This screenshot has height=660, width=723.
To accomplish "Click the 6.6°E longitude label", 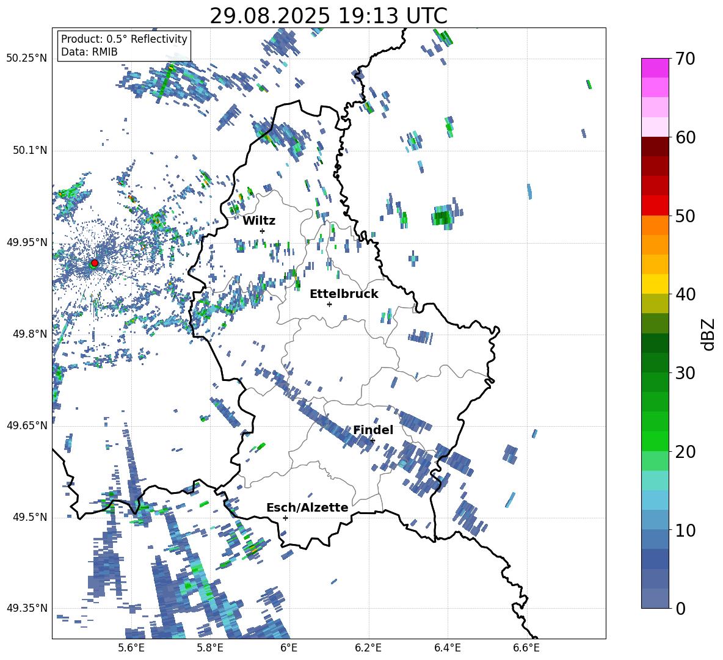I will point(526,648).
